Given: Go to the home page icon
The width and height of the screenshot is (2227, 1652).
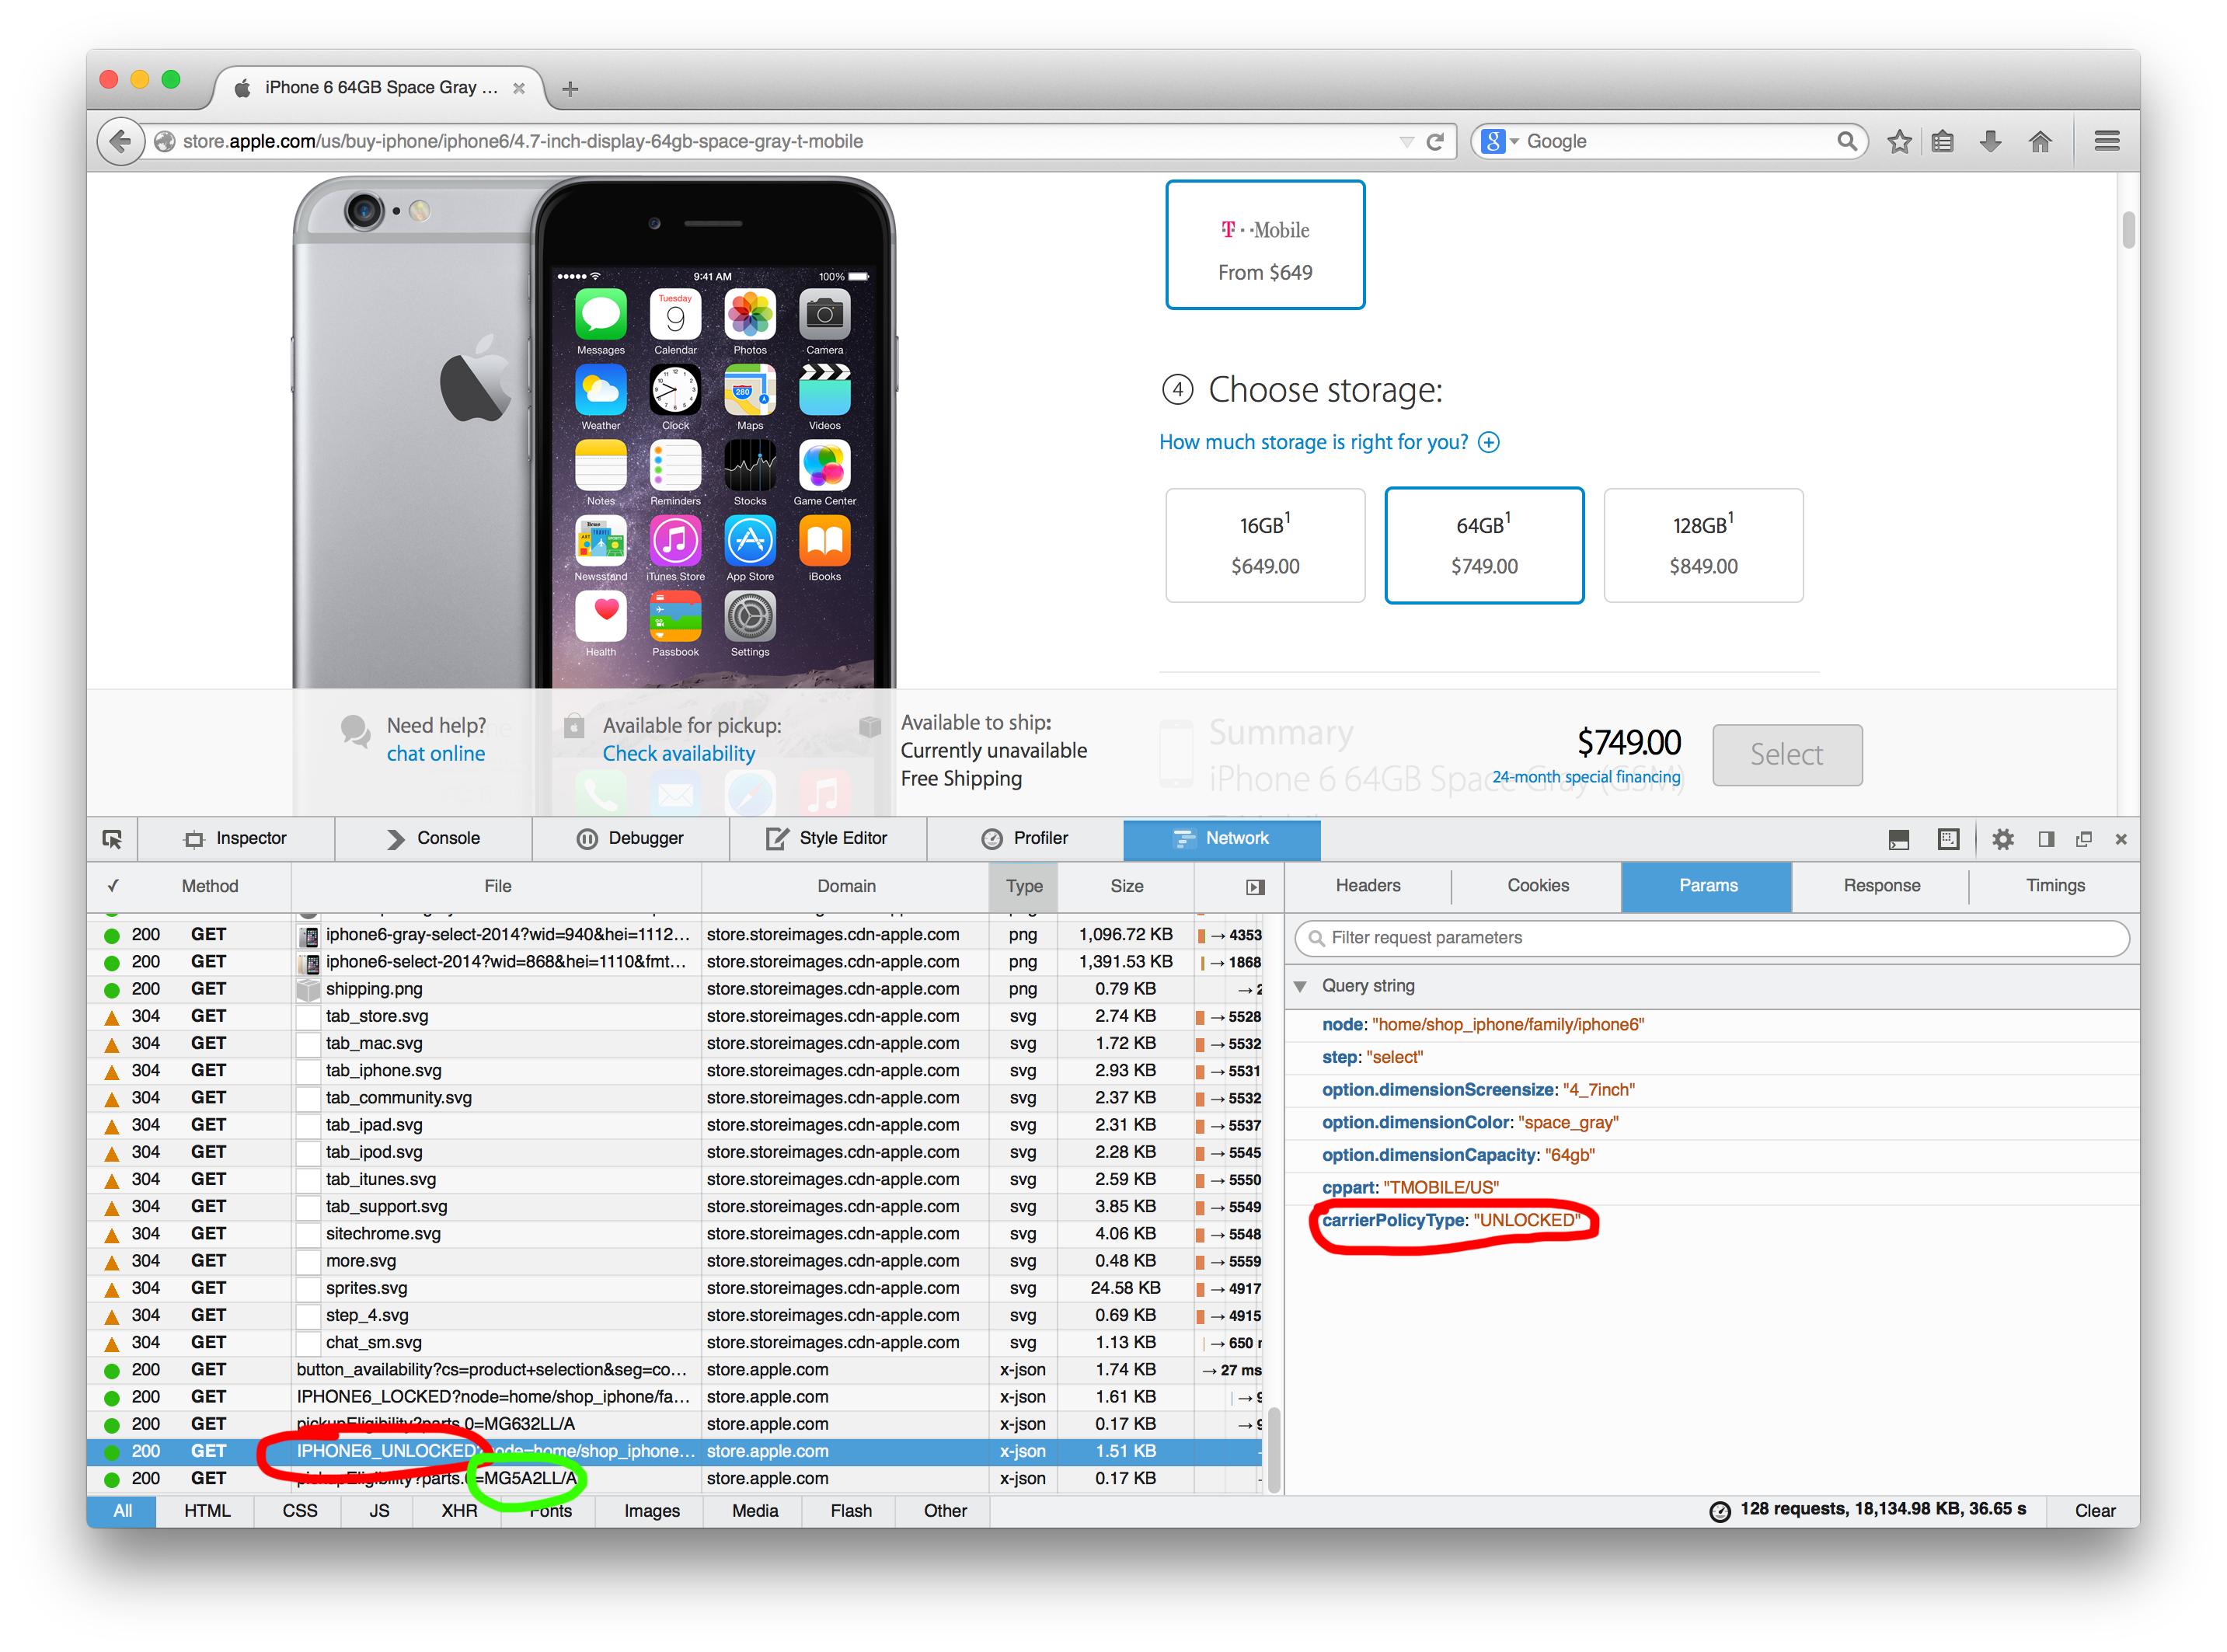Looking at the screenshot, I should [x=2040, y=141].
